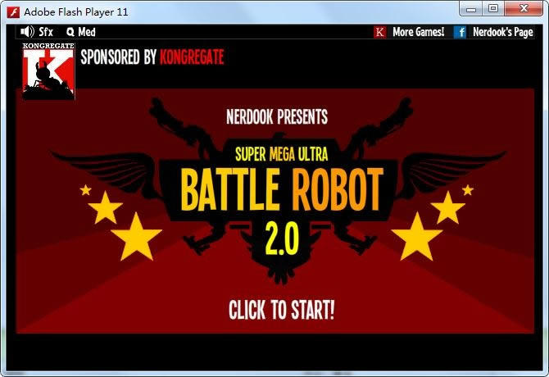Click the blue Facebook icon
The image size is (549, 377).
[x=460, y=32]
